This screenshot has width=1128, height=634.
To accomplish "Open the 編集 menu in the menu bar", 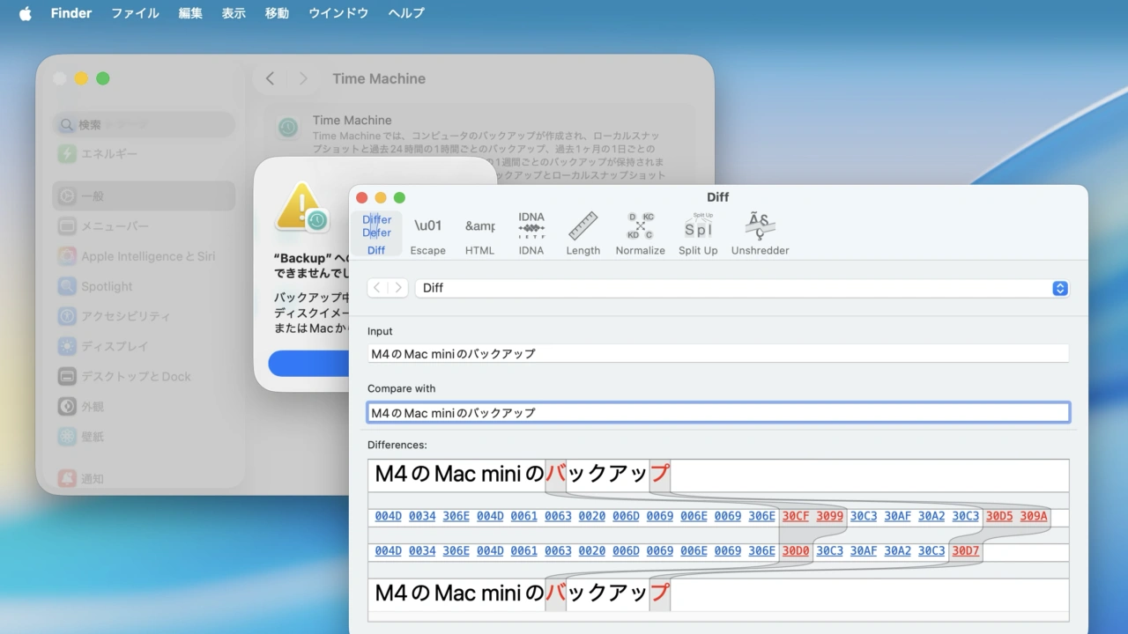I will pyautogui.click(x=190, y=12).
